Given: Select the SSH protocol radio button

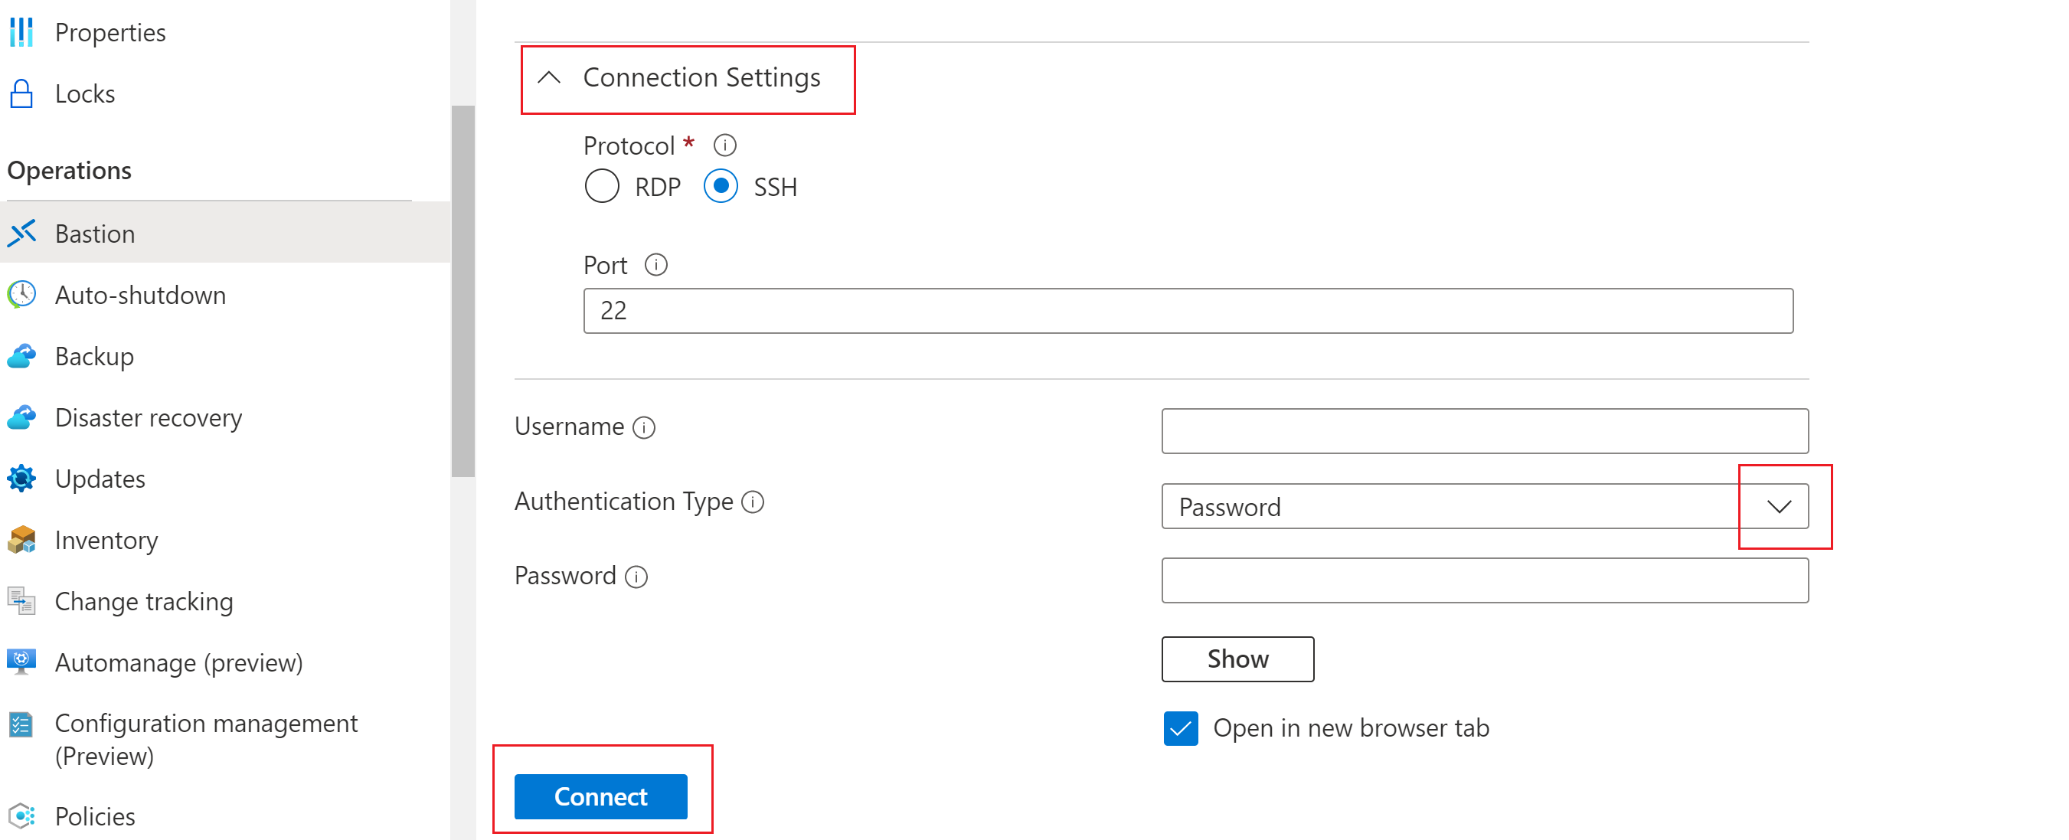Looking at the screenshot, I should (719, 186).
